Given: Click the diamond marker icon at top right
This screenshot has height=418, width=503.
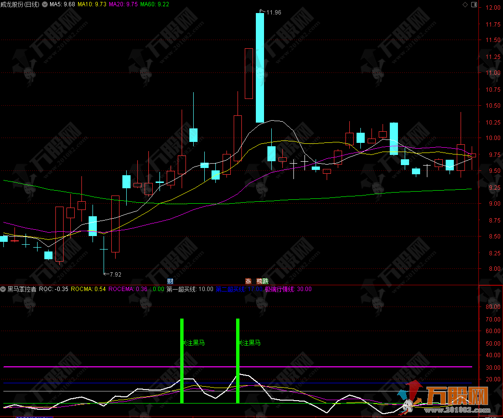Looking at the screenshot, I should click(465, 4).
